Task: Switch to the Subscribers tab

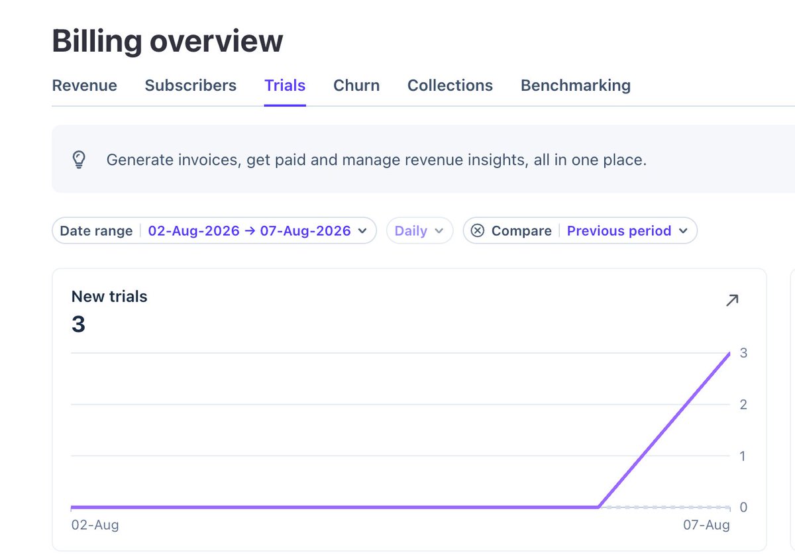Action: (191, 85)
